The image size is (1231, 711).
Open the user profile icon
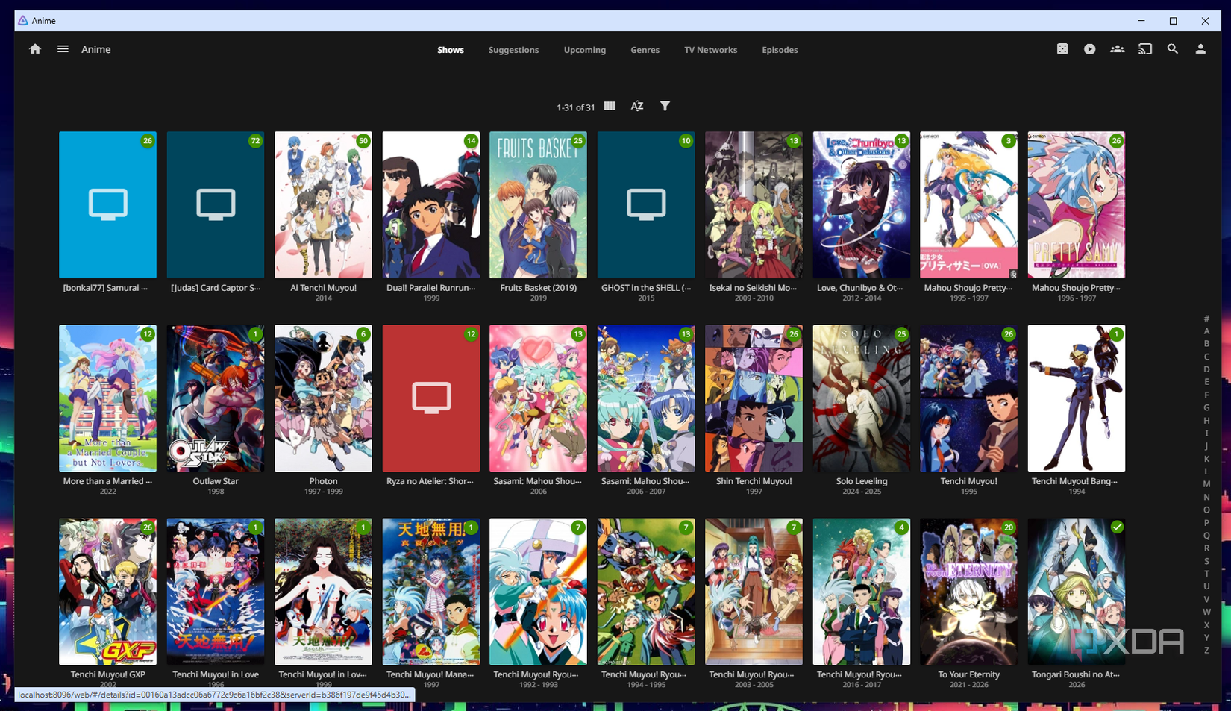[1200, 49]
